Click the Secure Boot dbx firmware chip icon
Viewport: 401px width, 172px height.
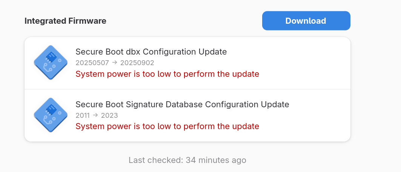pyautogui.click(x=51, y=62)
